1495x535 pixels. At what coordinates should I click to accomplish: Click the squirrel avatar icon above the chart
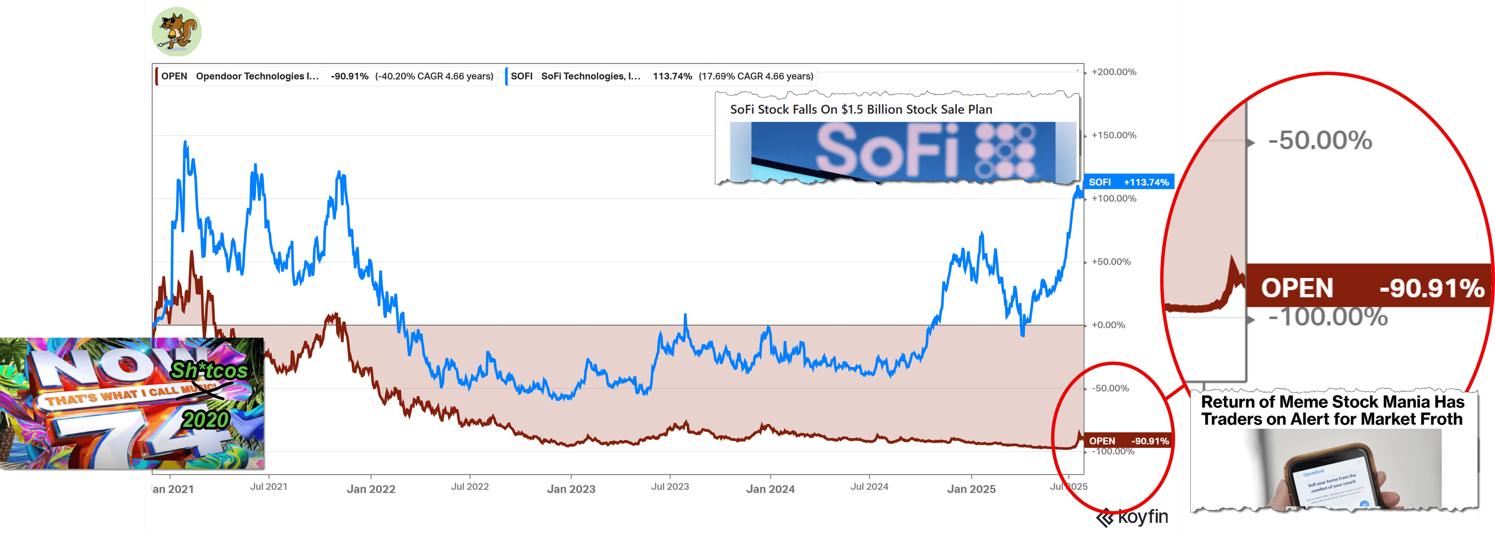click(x=176, y=32)
